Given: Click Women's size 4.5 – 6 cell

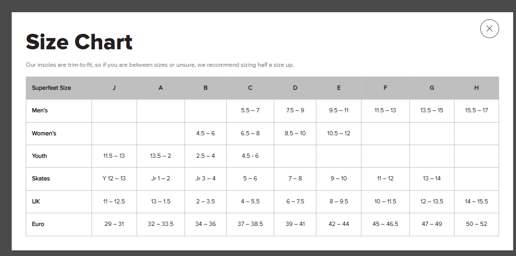Looking at the screenshot, I should click(x=205, y=133).
